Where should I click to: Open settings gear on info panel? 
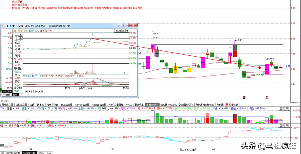22,38
